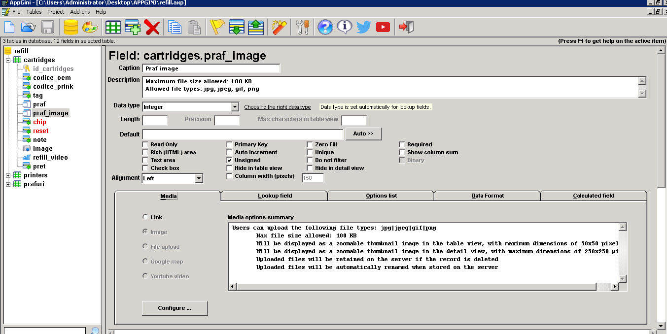Click the Auto >> button

[x=363, y=134]
